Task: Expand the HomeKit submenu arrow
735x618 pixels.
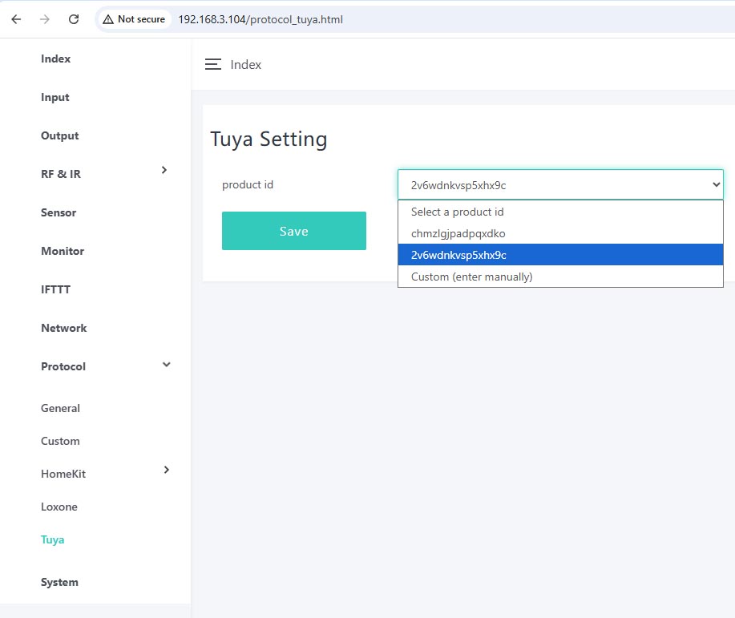Action: (x=166, y=470)
